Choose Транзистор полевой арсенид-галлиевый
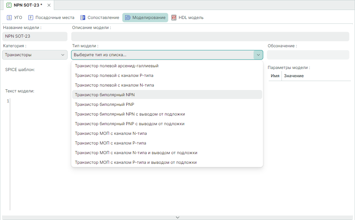This screenshot has width=355, height=220. (167, 66)
